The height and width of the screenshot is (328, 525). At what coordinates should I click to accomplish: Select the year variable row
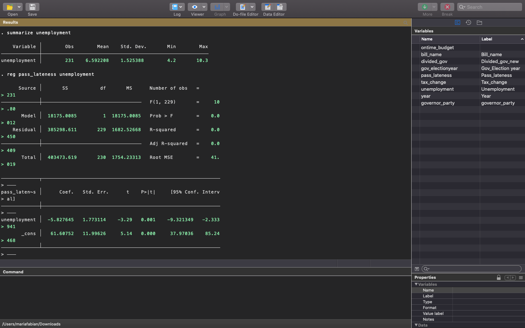pyautogui.click(x=468, y=96)
